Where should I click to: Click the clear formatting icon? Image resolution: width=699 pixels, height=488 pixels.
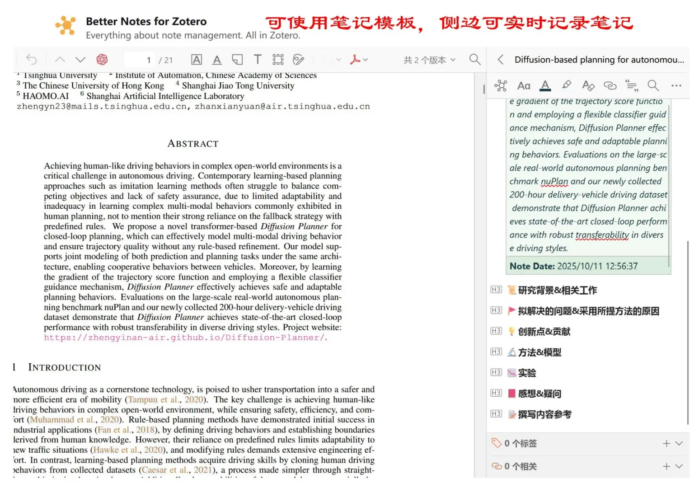tap(588, 85)
